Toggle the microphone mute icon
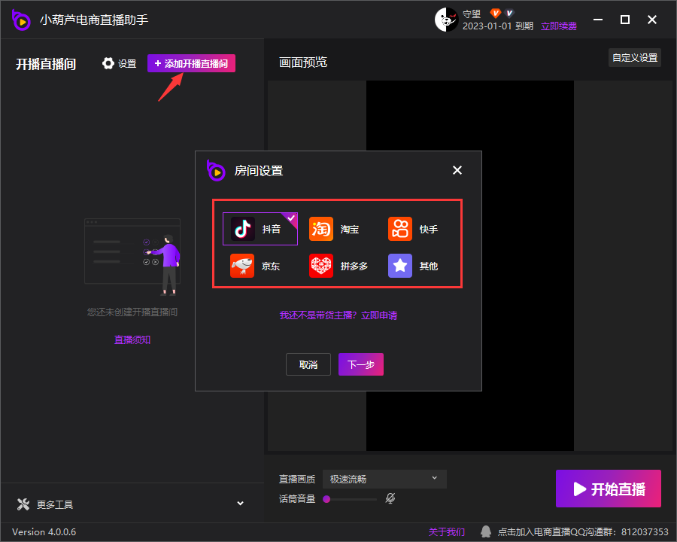677x542 pixels. (390, 498)
